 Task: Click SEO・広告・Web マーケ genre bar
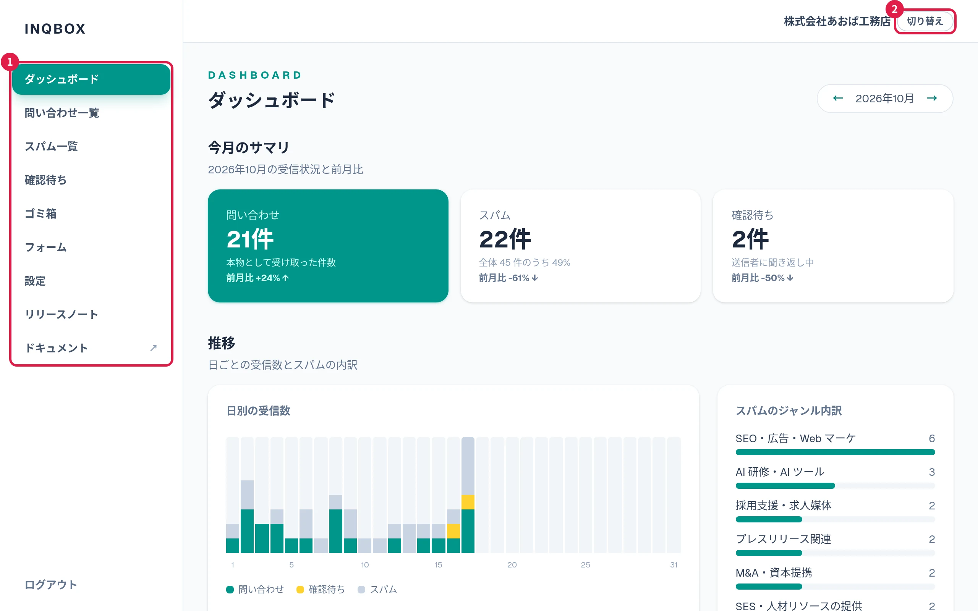tap(835, 452)
